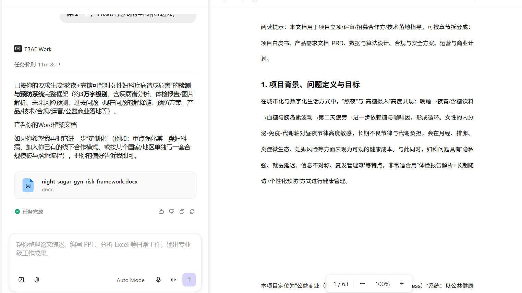Copy the response with the copy icon
This screenshot has height=293, width=522.
[x=182, y=212]
